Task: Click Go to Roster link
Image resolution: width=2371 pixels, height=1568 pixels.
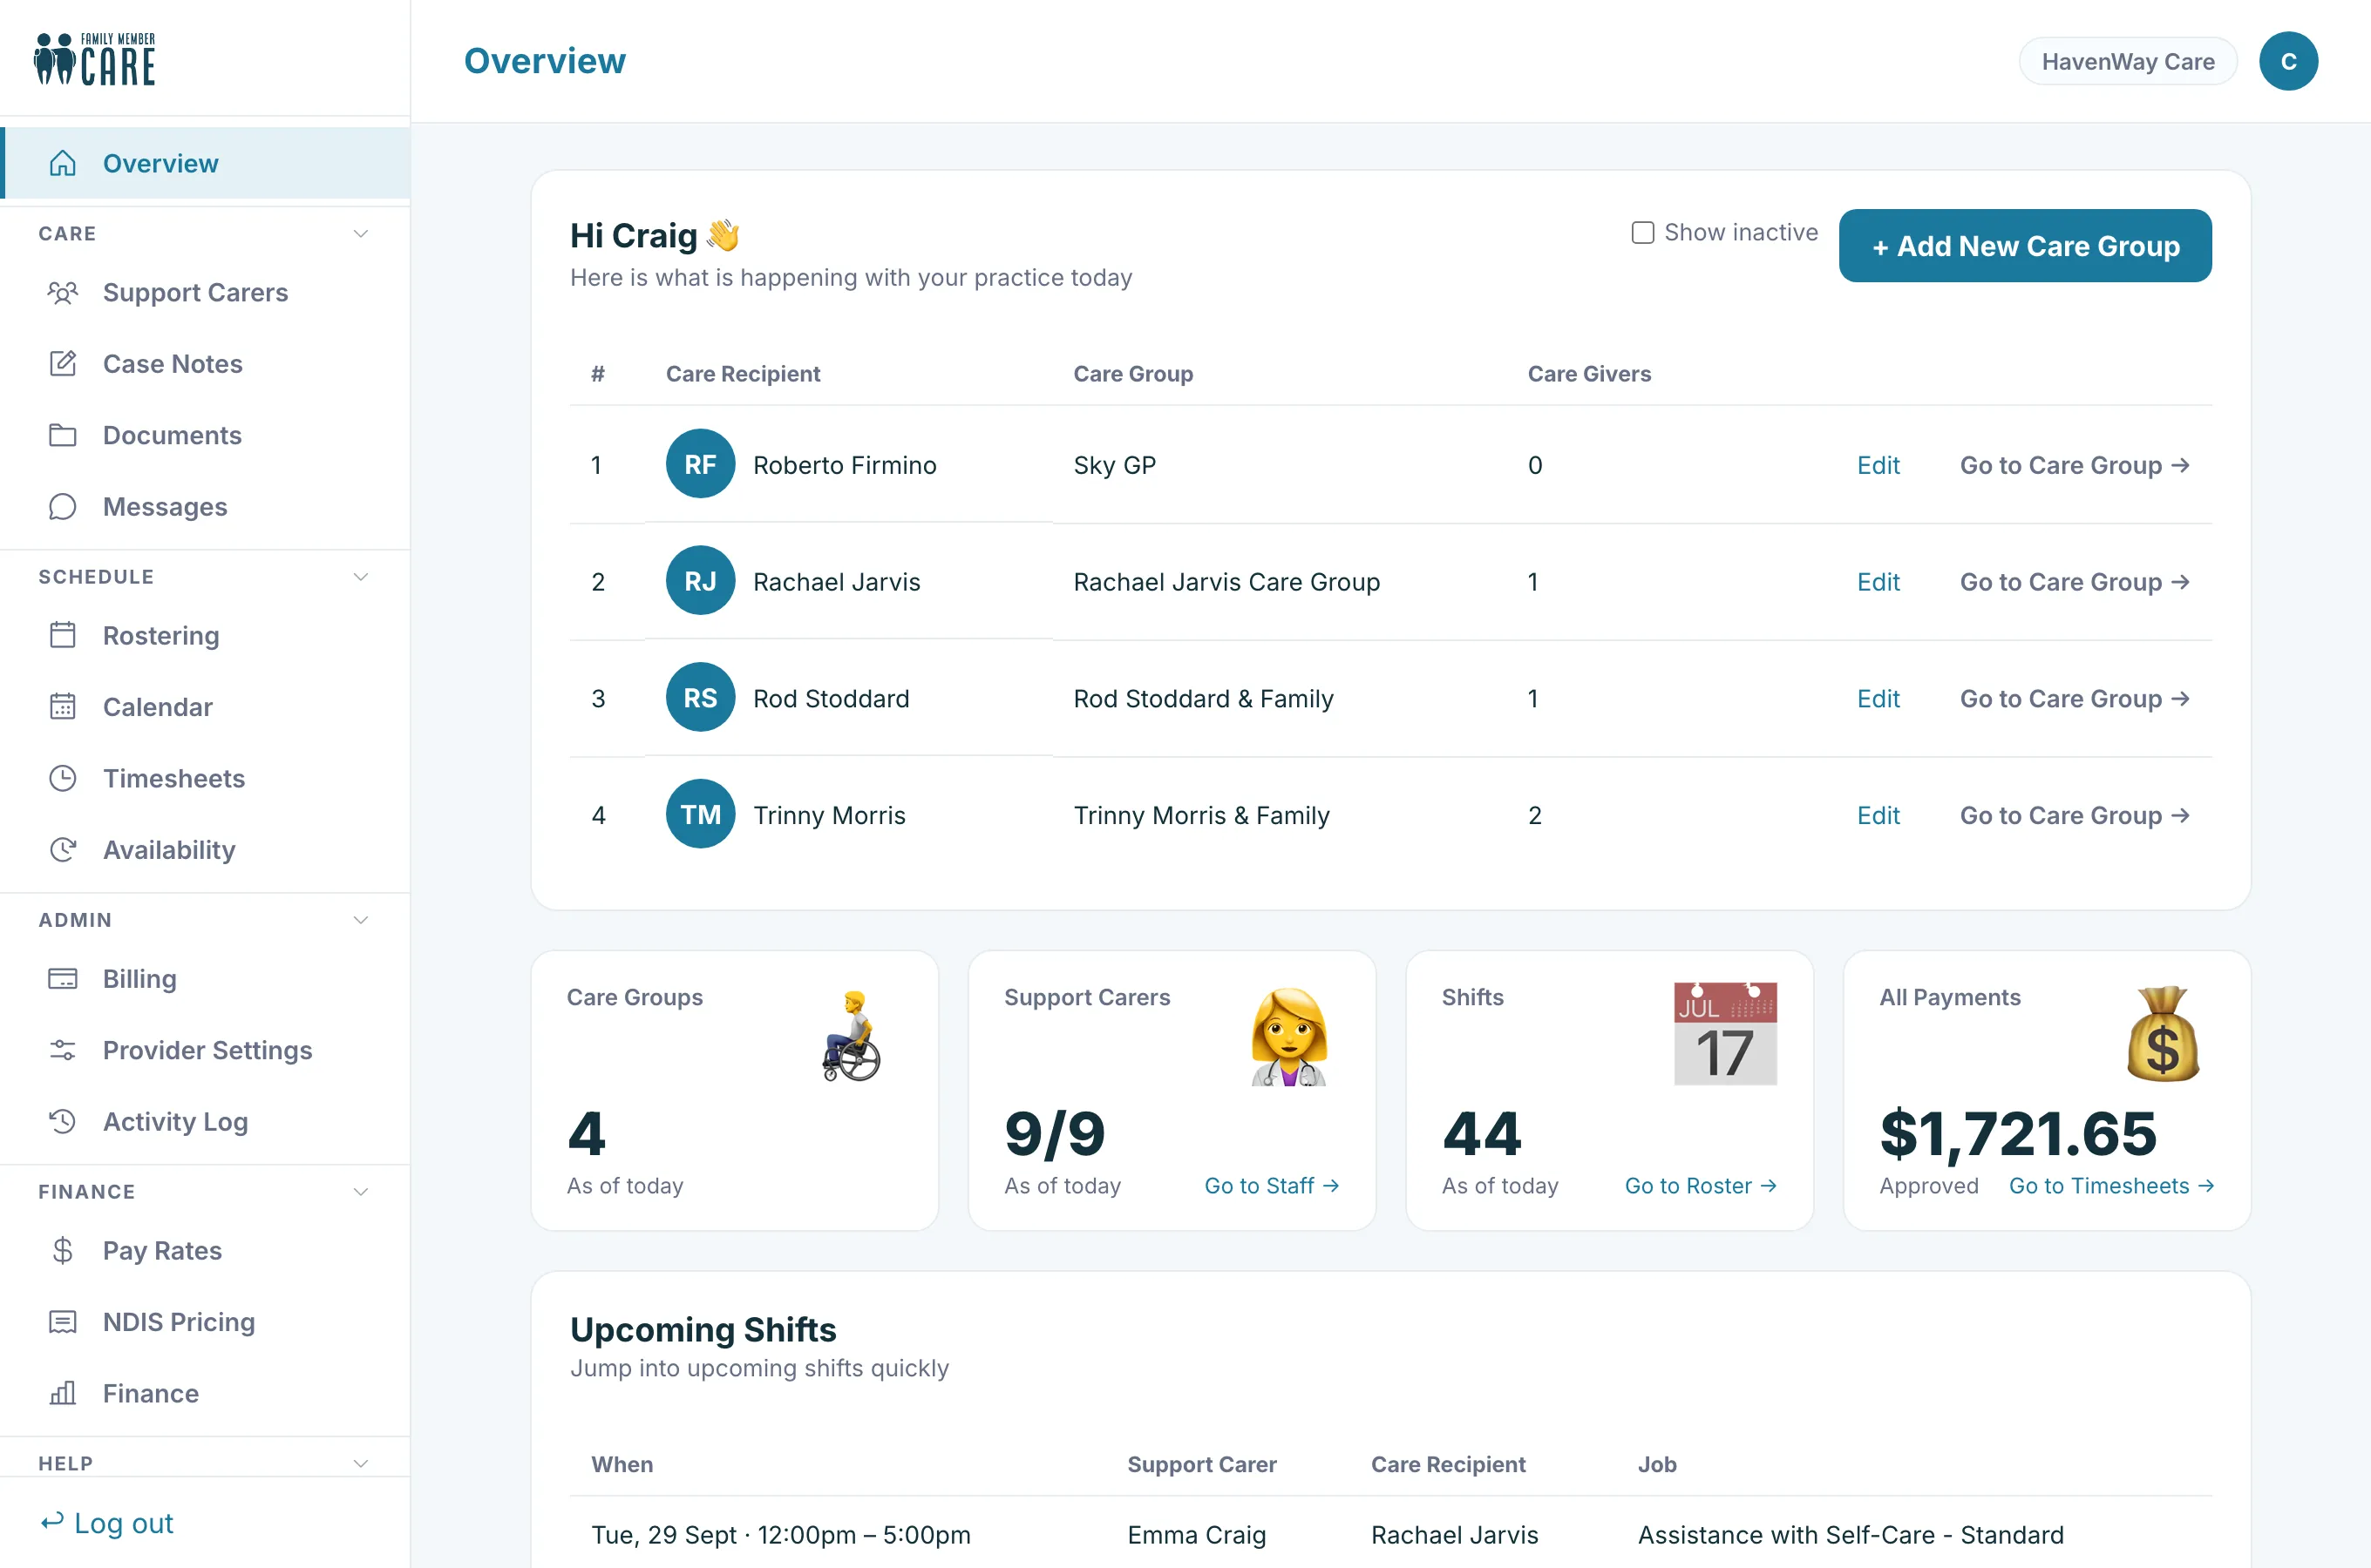Action: pyautogui.click(x=1701, y=1186)
